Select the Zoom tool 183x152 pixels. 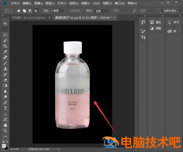(5, 131)
